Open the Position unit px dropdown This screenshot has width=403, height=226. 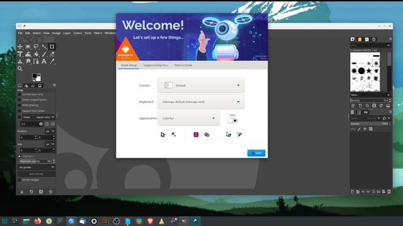pyautogui.click(x=50, y=131)
